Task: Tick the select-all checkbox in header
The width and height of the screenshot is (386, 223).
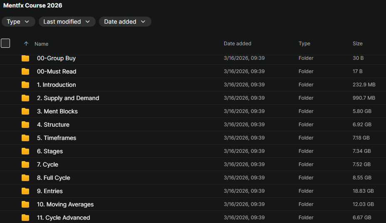Action: (x=5, y=43)
